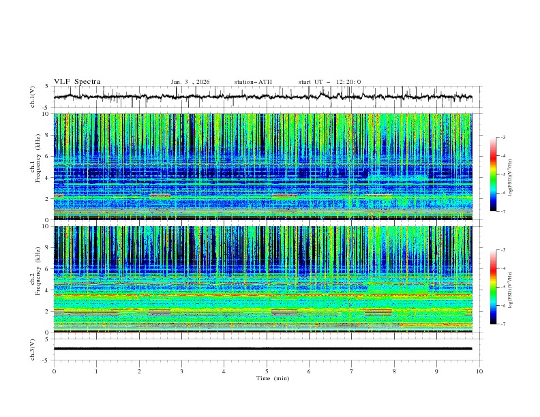This screenshot has width=540, height=417.
Task: Click the 'ch.1(V)' axis label
Action: (33, 97)
